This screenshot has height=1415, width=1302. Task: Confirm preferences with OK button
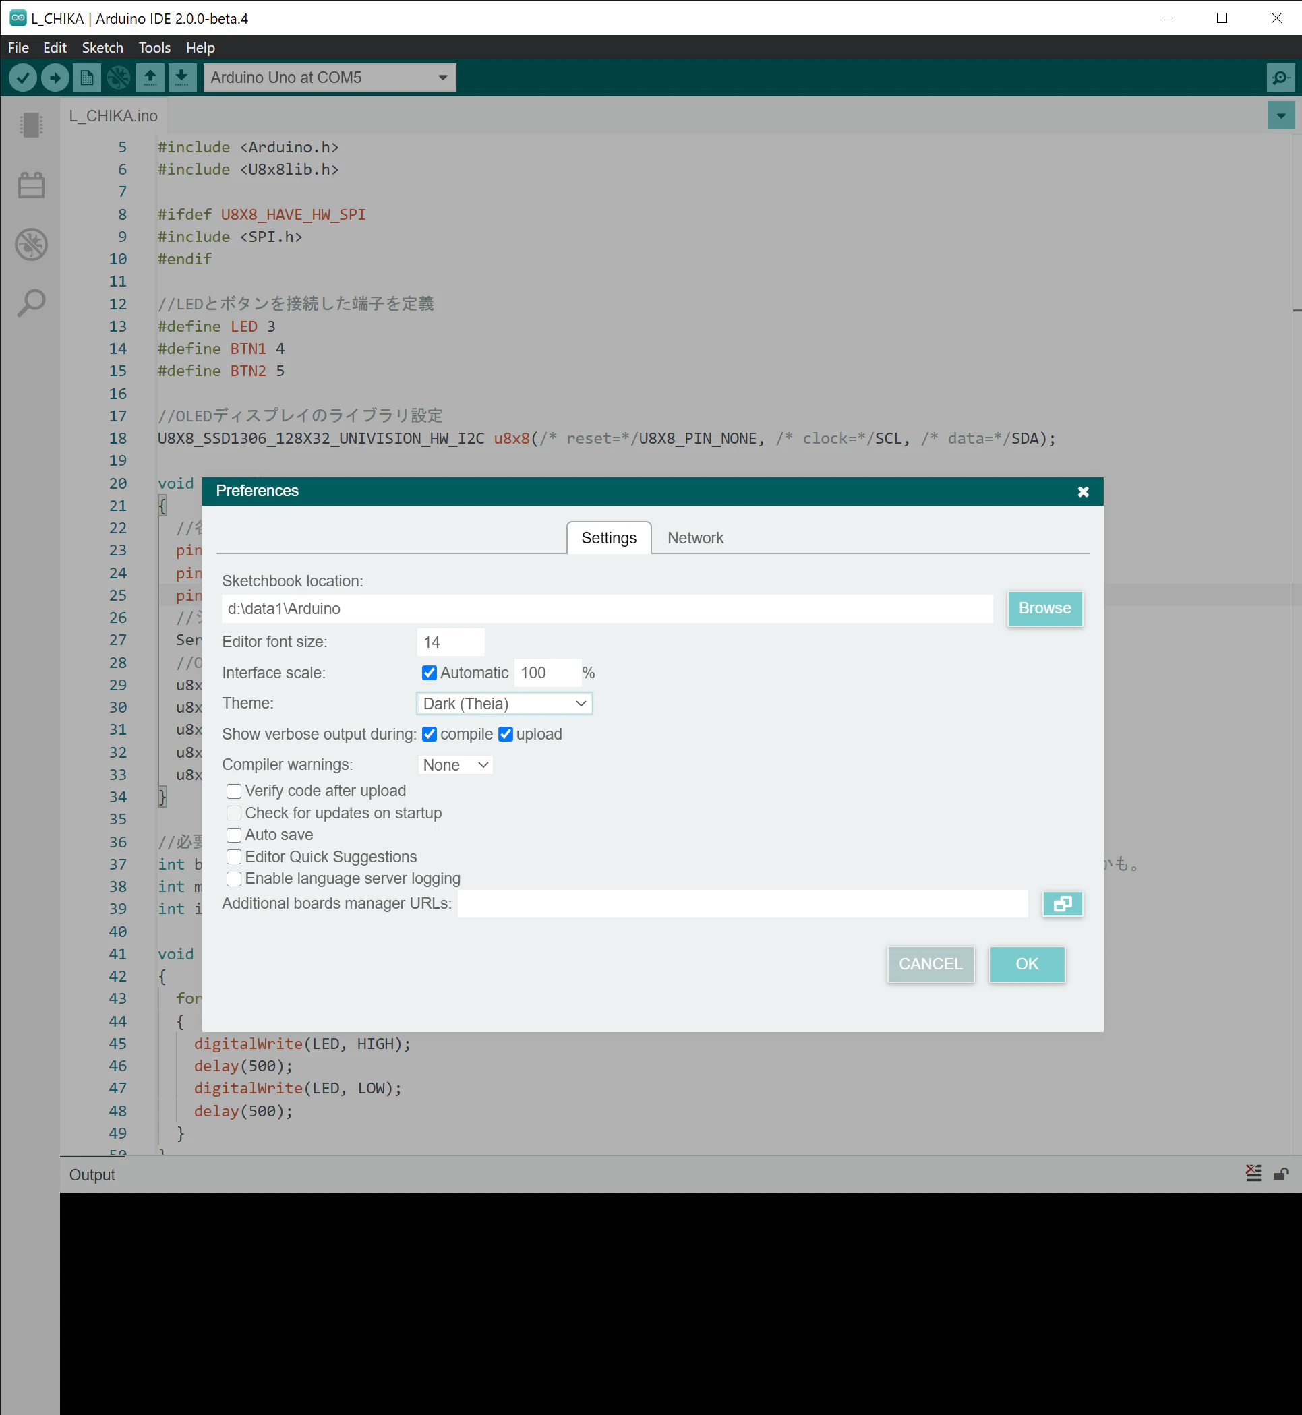click(1026, 963)
